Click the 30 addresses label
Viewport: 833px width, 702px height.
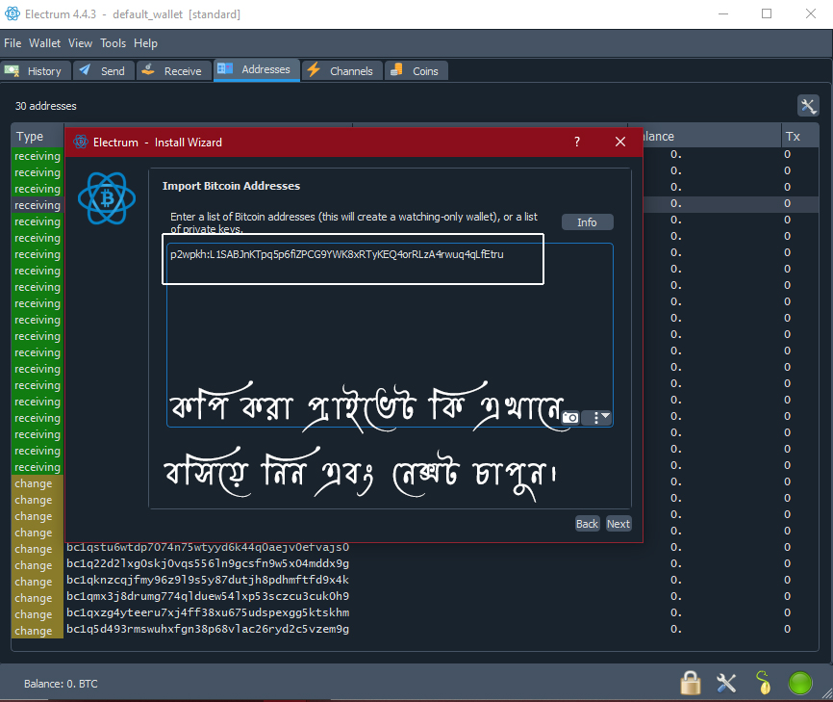(45, 106)
